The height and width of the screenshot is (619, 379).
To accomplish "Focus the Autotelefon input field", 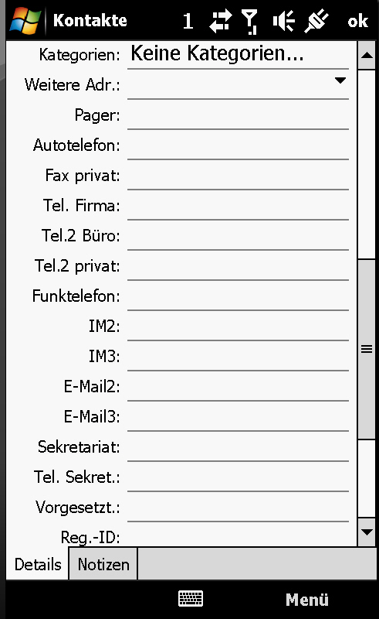I will pyautogui.click(x=238, y=145).
